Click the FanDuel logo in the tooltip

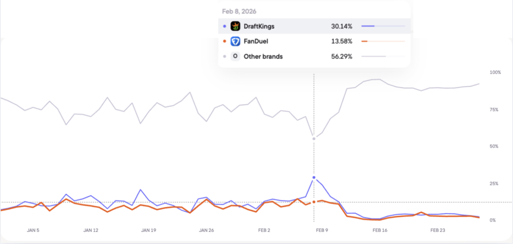[x=235, y=41]
